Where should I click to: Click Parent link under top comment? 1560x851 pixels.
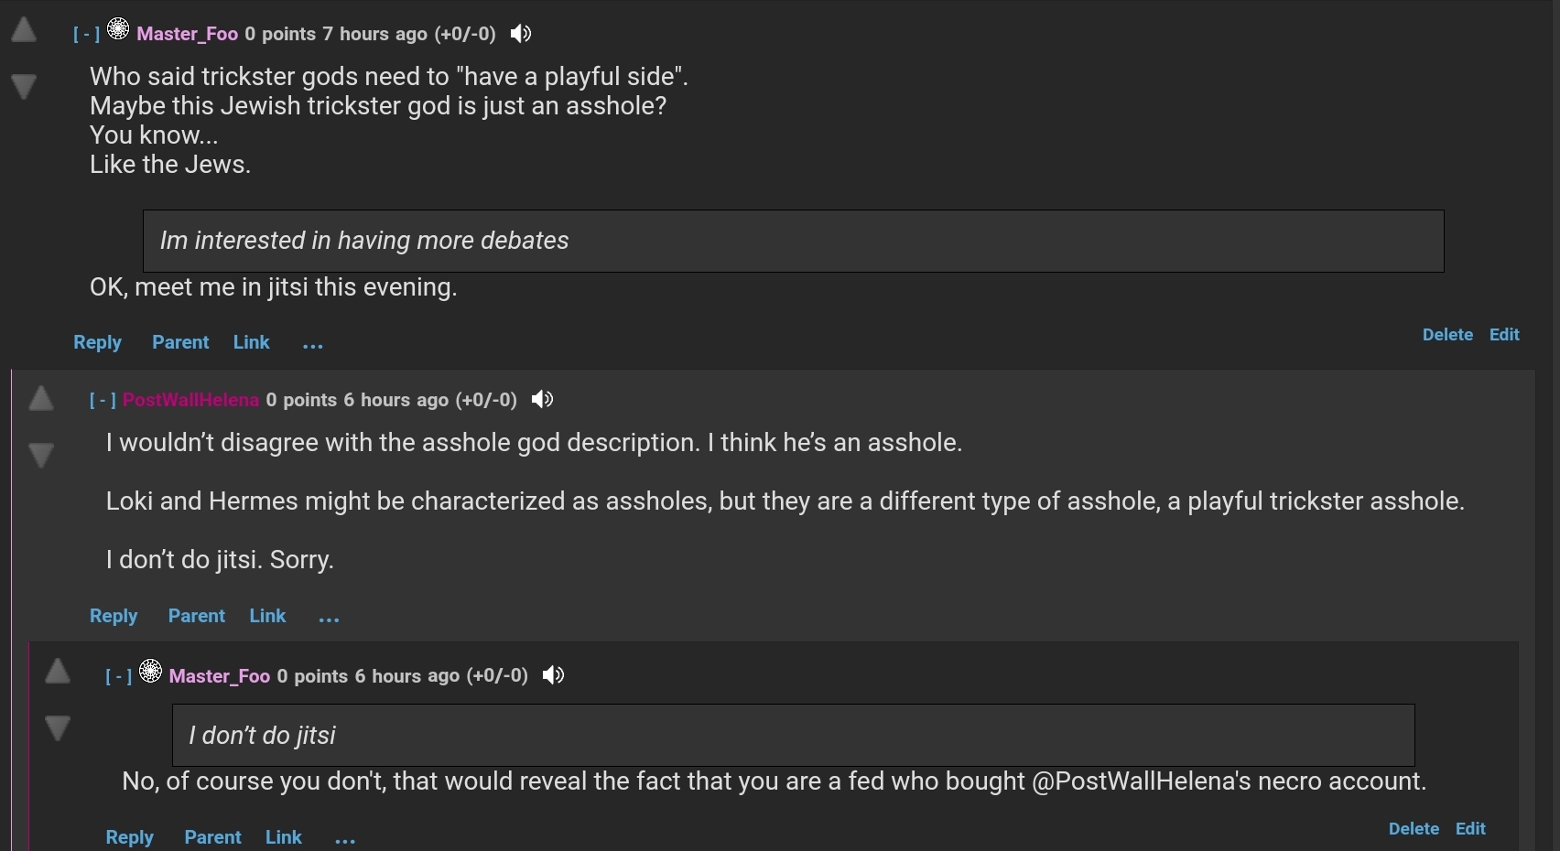tap(180, 342)
